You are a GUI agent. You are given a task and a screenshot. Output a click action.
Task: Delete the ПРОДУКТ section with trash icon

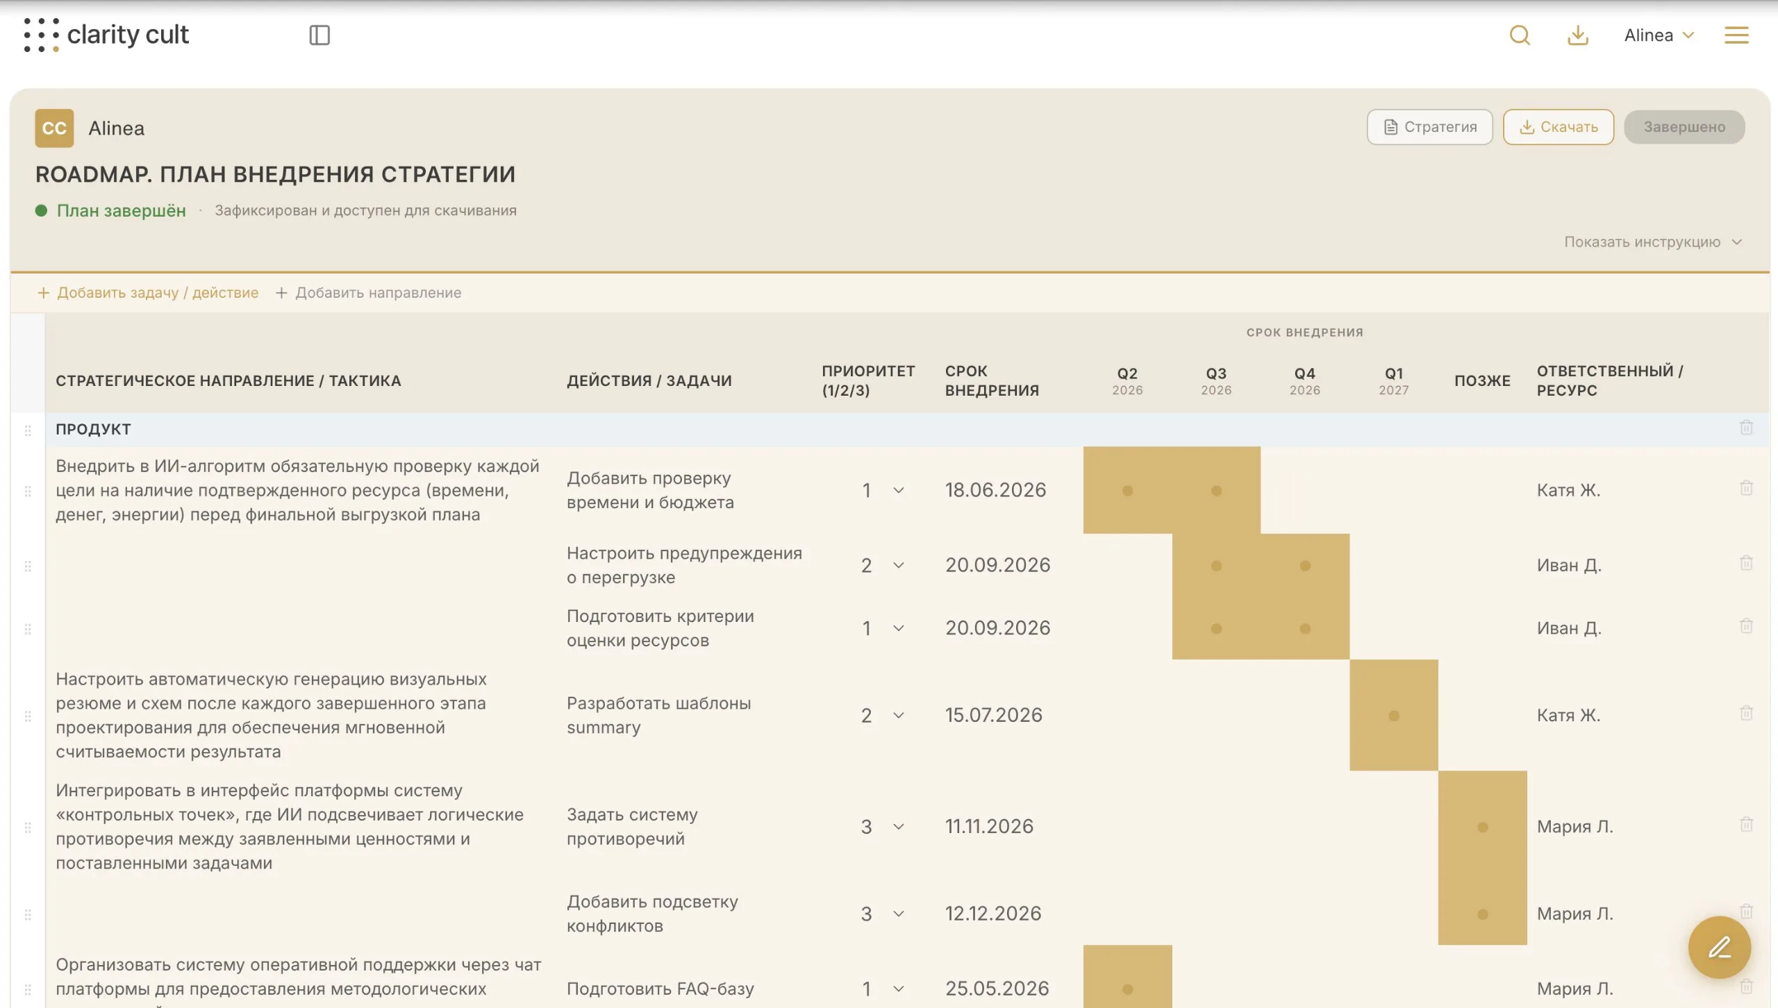coord(1746,428)
